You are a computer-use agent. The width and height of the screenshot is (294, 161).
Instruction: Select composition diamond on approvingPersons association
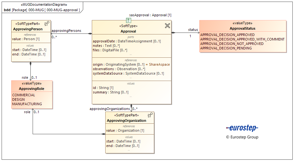click(x=90, y=33)
